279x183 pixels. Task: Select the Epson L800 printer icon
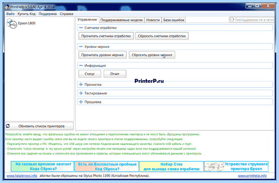click(12, 24)
